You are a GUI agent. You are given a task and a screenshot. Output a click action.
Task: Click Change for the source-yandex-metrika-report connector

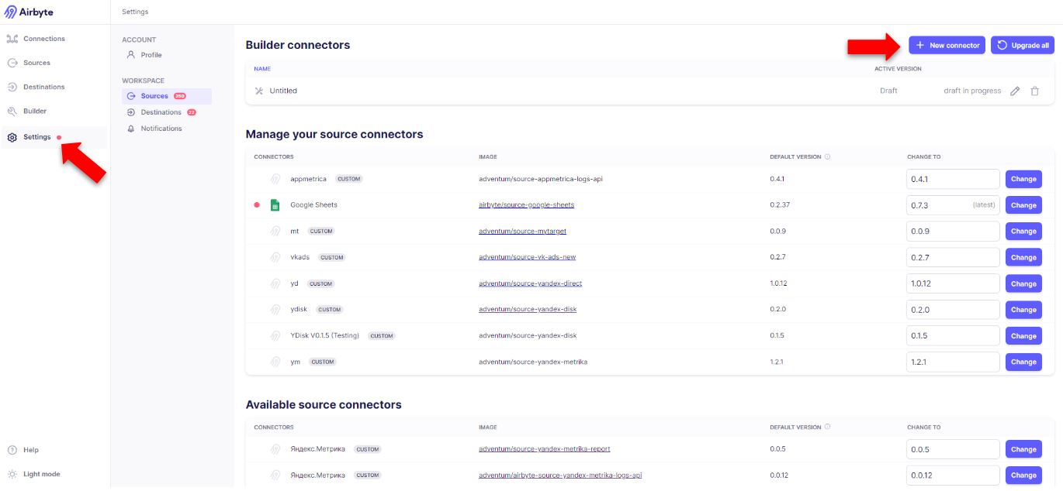coord(1023,449)
